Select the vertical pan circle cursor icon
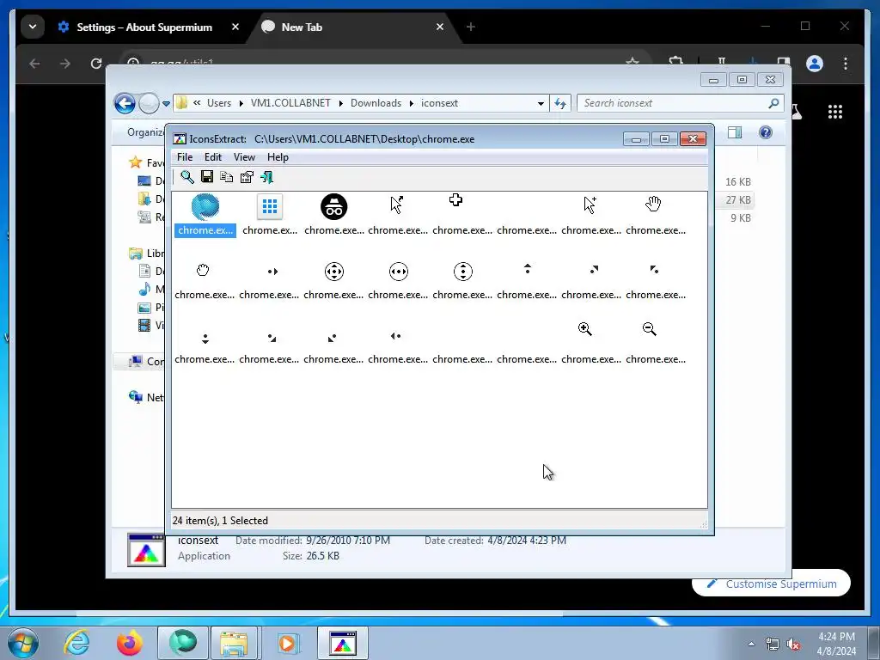Image resolution: width=880 pixels, height=660 pixels. click(x=463, y=272)
